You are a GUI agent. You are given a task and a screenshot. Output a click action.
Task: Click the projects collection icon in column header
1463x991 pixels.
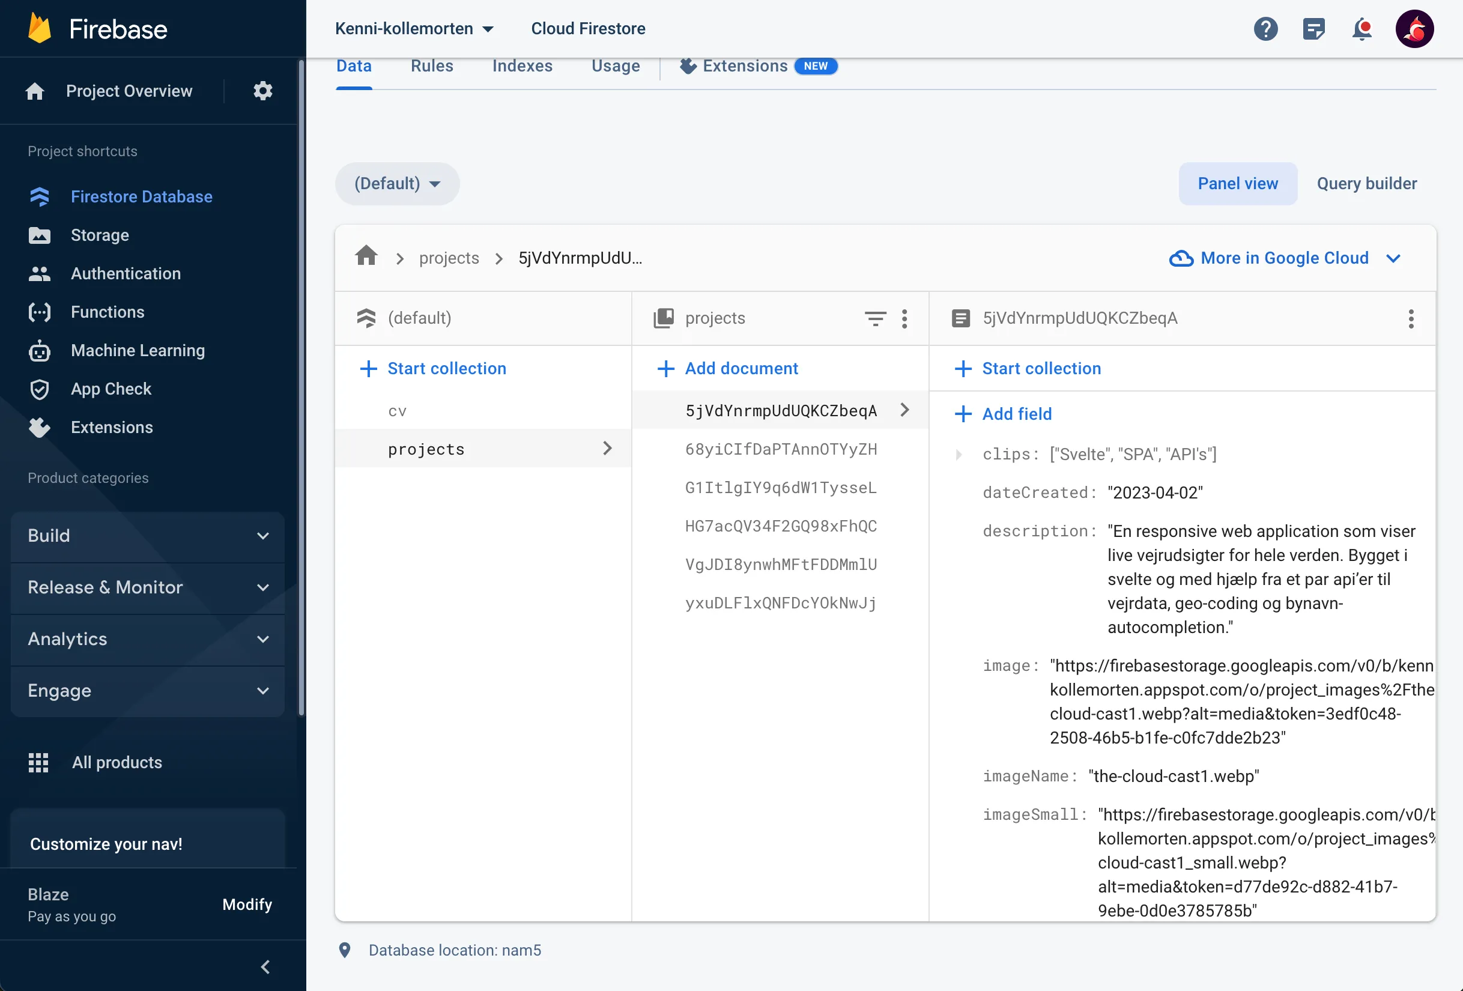[x=664, y=318]
